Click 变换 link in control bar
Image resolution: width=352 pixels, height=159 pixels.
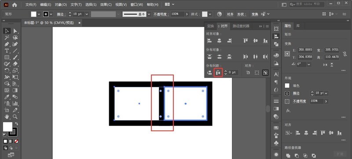click(255, 14)
